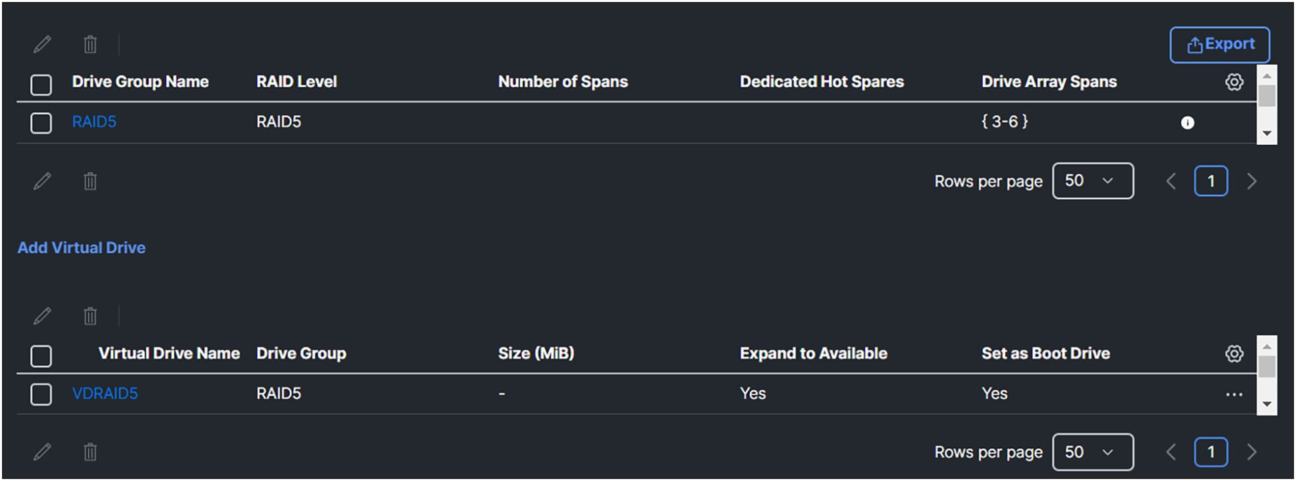Open column settings gear for virtual drive table
The height and width of the screenshot is (481, 1296).
1234,354
